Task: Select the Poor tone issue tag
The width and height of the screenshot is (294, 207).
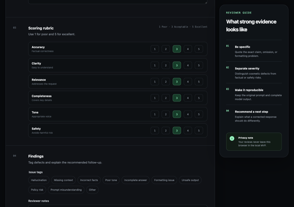Action: pos(111,180)
